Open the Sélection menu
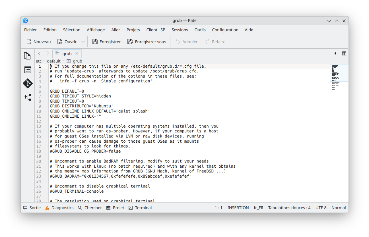 click(x=72, y=30)
